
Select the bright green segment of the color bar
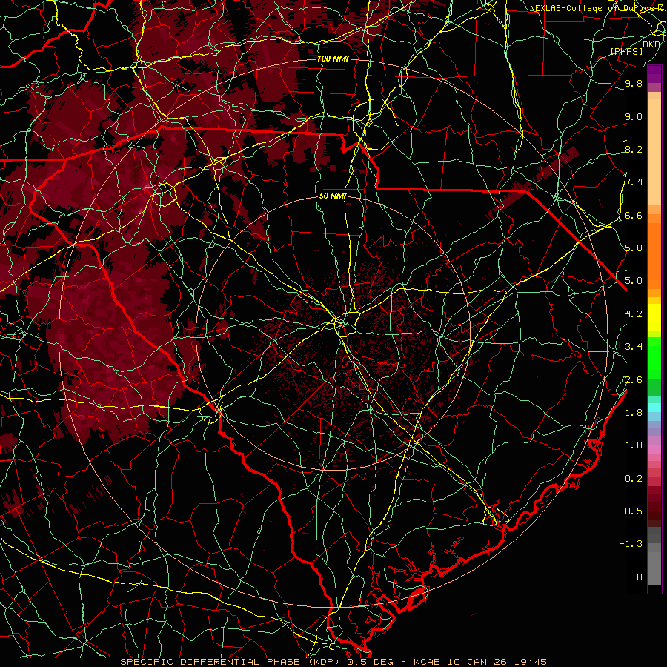654,356
